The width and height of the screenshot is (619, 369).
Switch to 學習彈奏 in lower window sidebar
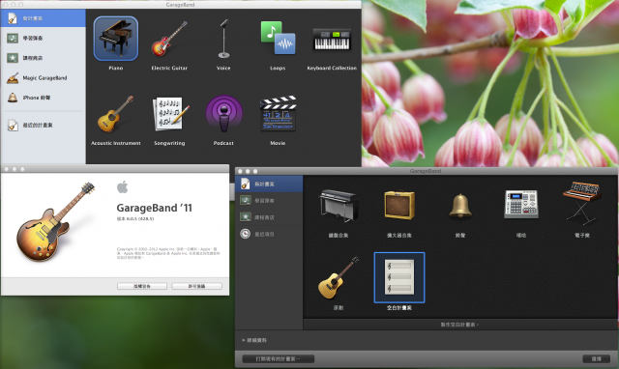click(269, 201)
